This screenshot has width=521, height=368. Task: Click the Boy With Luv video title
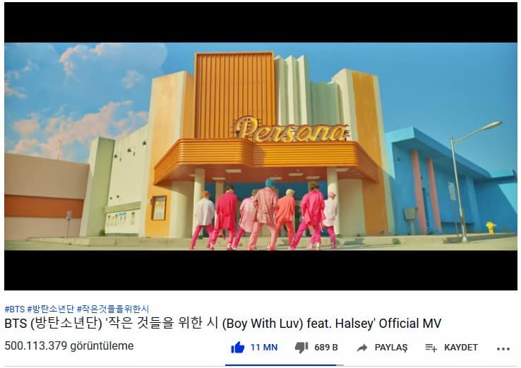pyautogui.click(x=222, y=323)
